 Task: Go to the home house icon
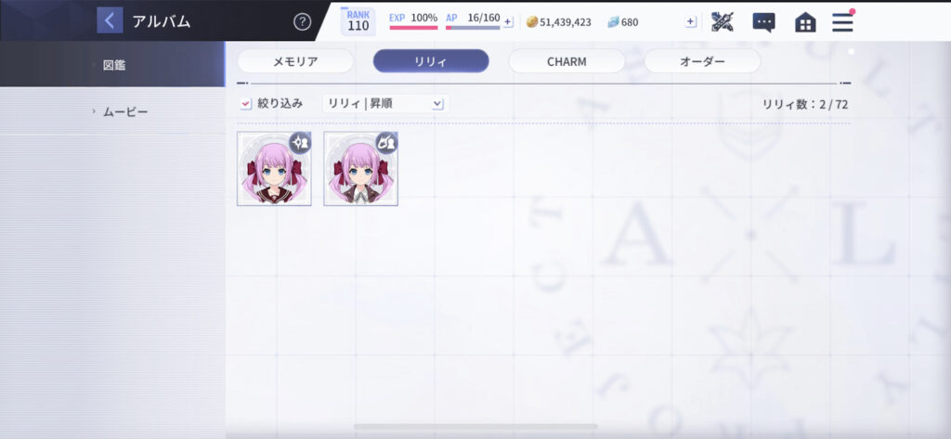click(805, 22)
